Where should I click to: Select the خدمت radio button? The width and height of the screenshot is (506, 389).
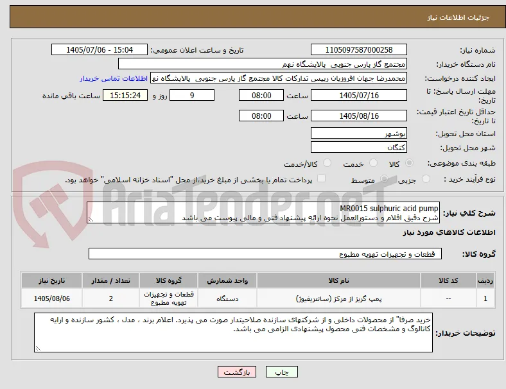(x=373, y=163)
